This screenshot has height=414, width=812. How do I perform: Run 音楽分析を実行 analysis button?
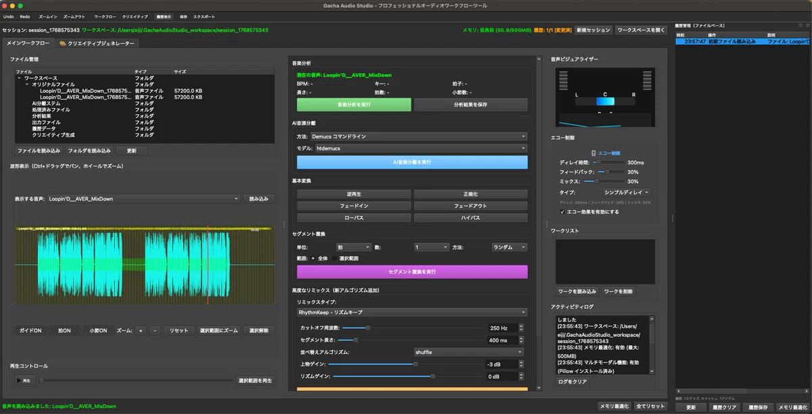[354, 105]
